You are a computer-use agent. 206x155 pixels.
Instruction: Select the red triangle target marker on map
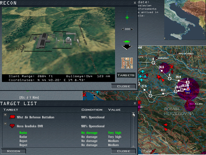pos(188,89)
